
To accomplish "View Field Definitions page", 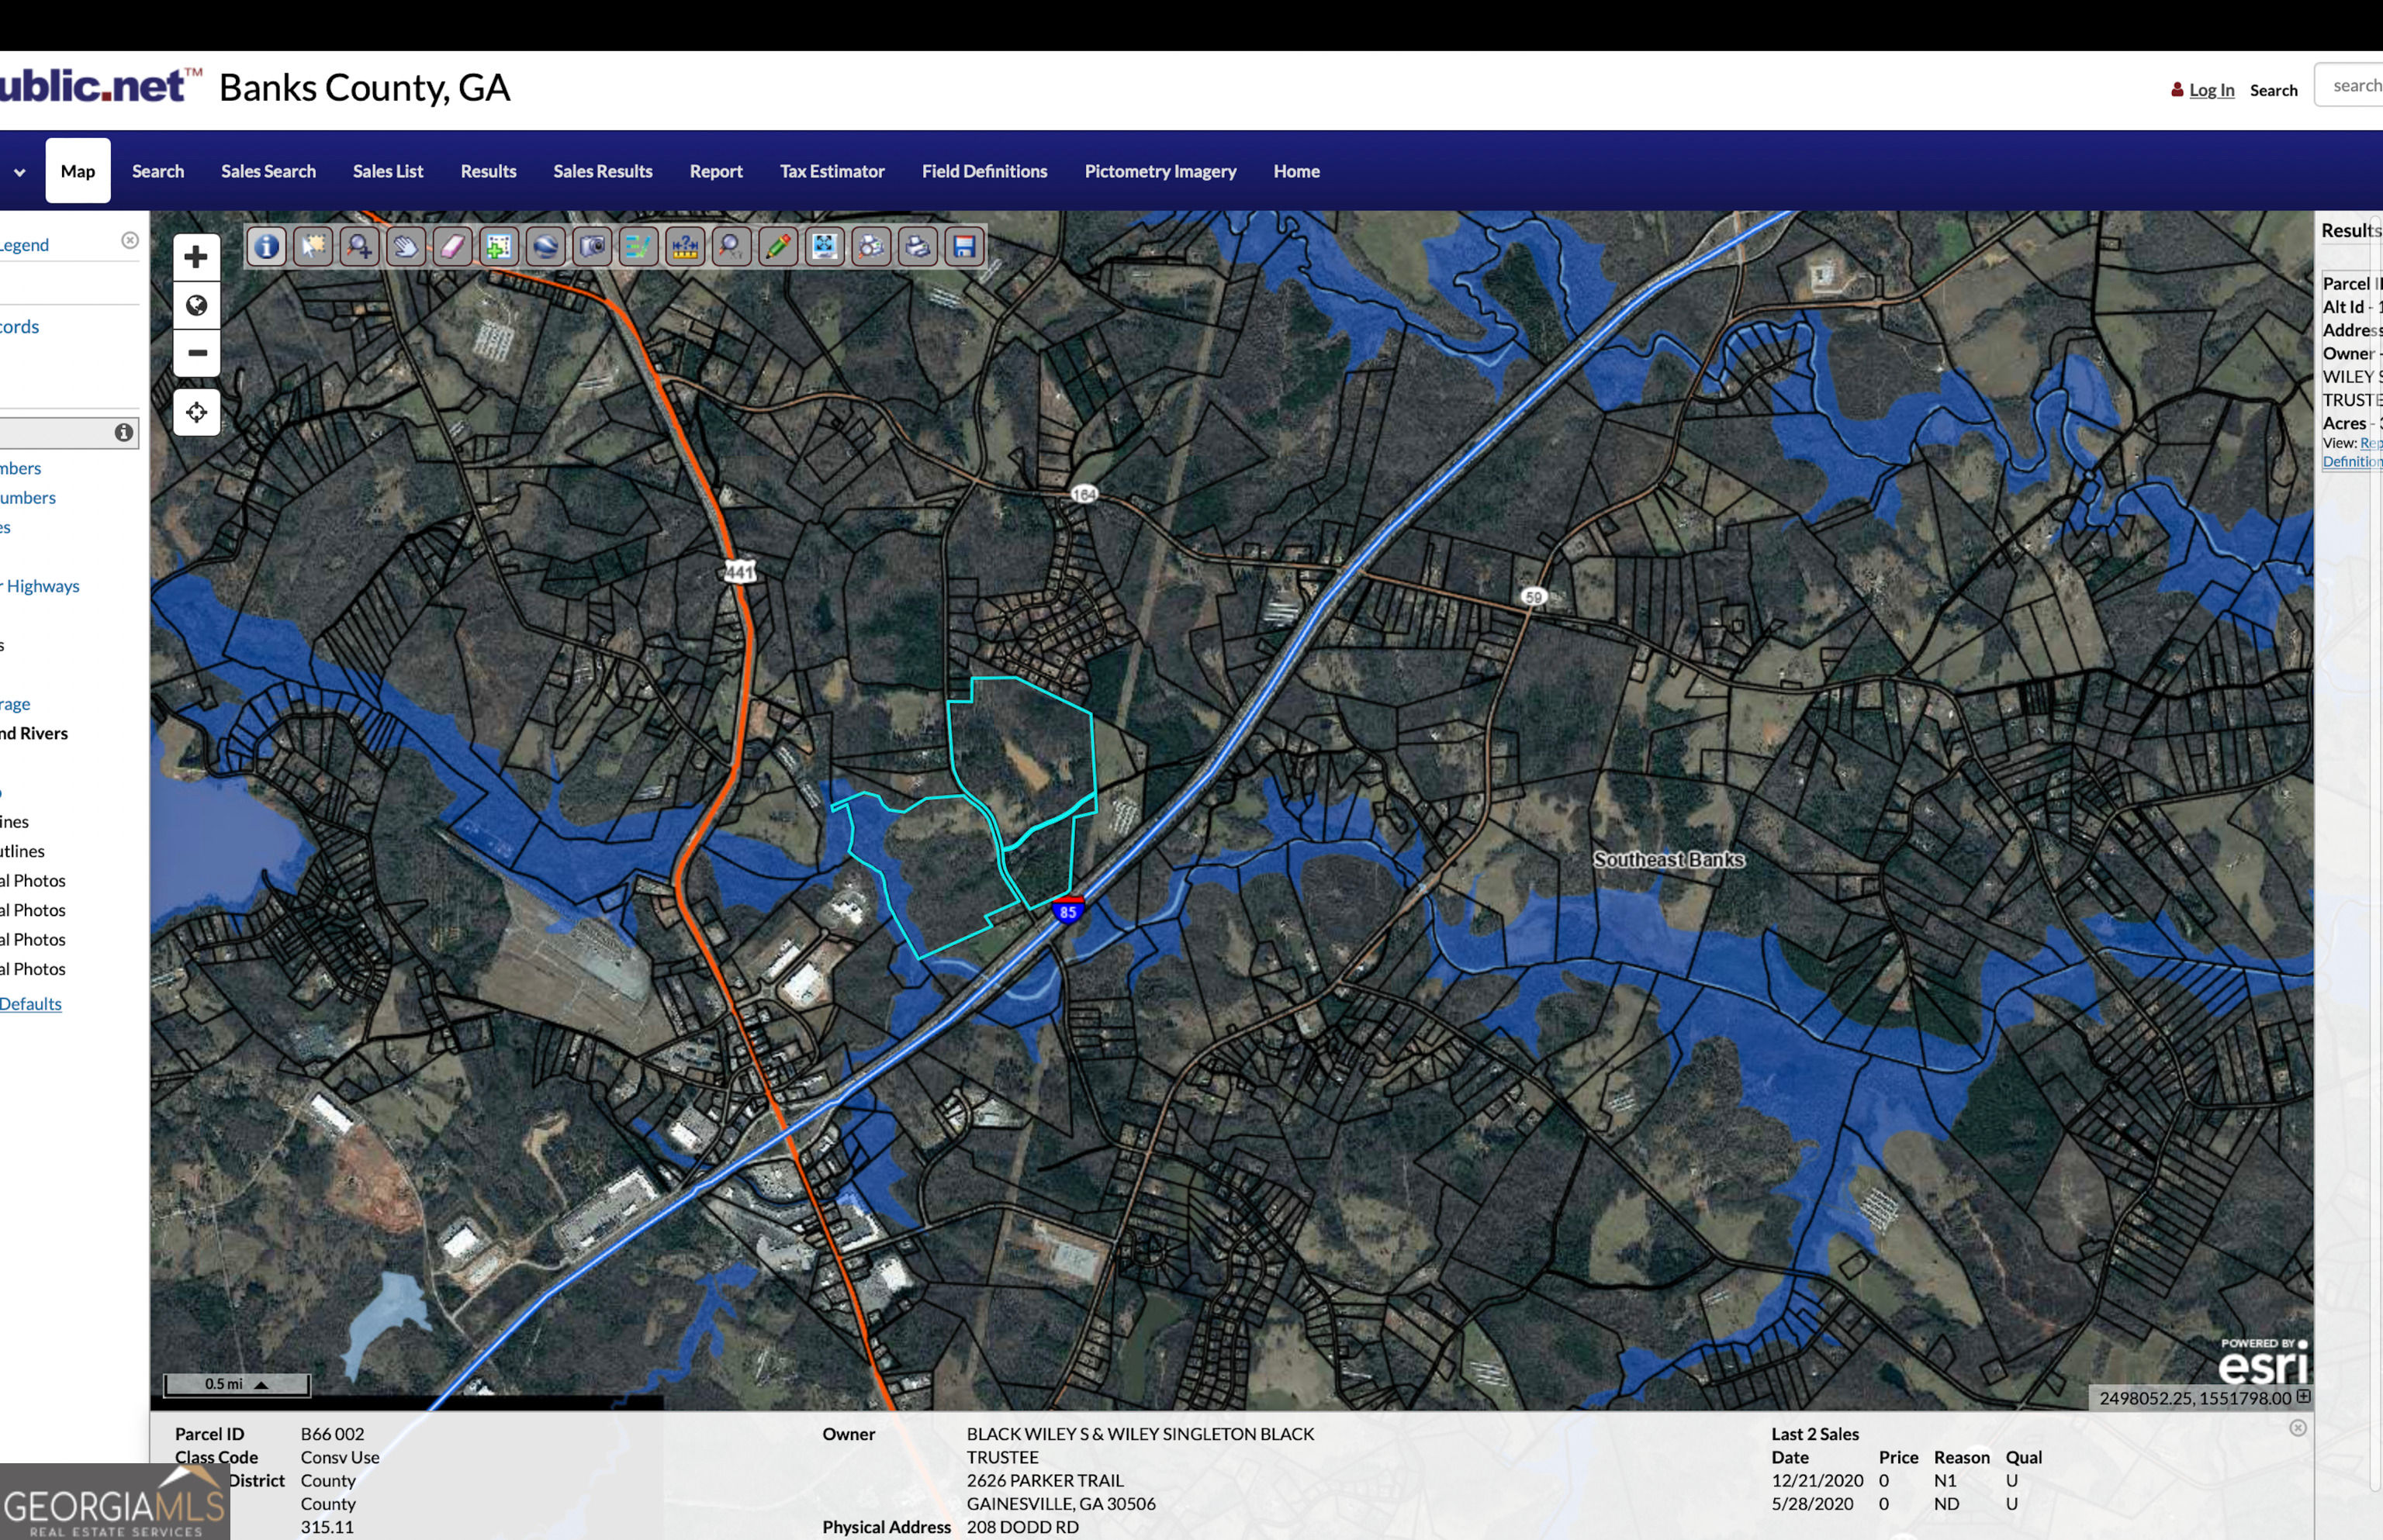I will tap(984, 171).
